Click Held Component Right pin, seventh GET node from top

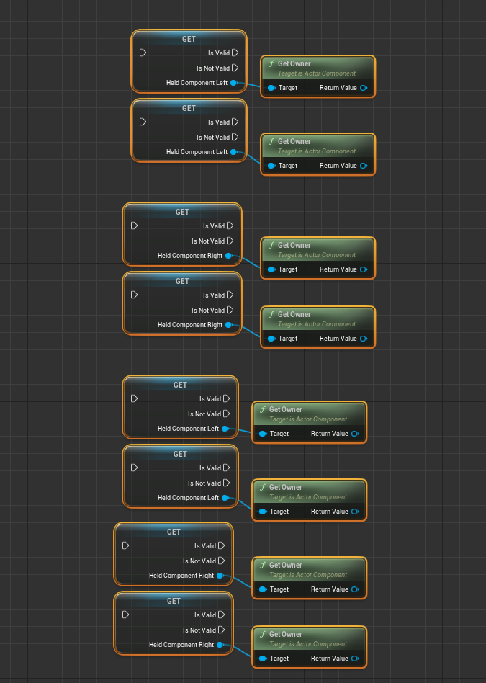click(220, 576)
